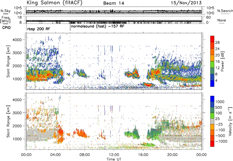
Task: Click the "2000" tick of the power panel
Action: coord(17,66)
